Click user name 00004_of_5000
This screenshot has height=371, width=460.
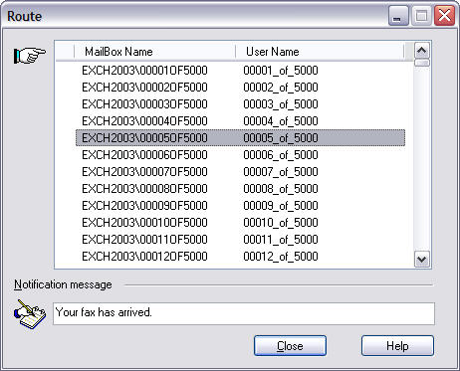(281, 121)
